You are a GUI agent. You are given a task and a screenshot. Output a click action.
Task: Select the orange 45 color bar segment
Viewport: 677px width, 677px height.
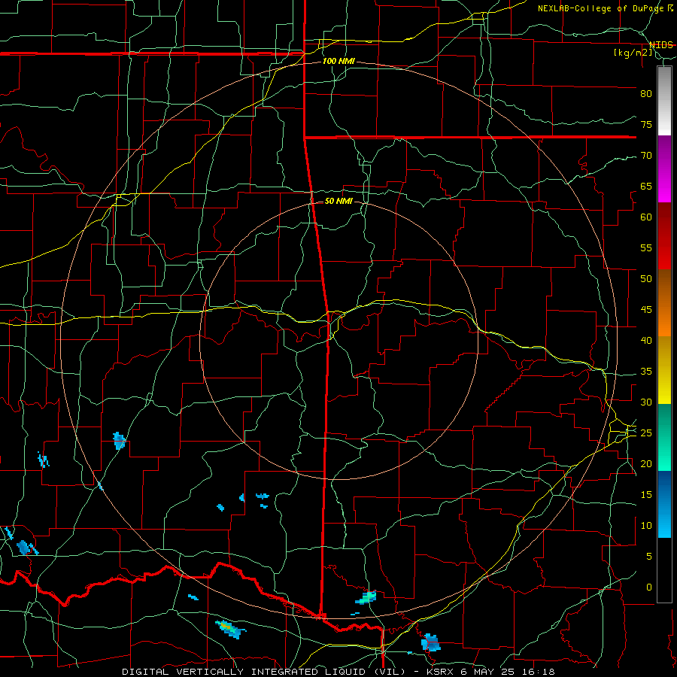tap(664, 320)
